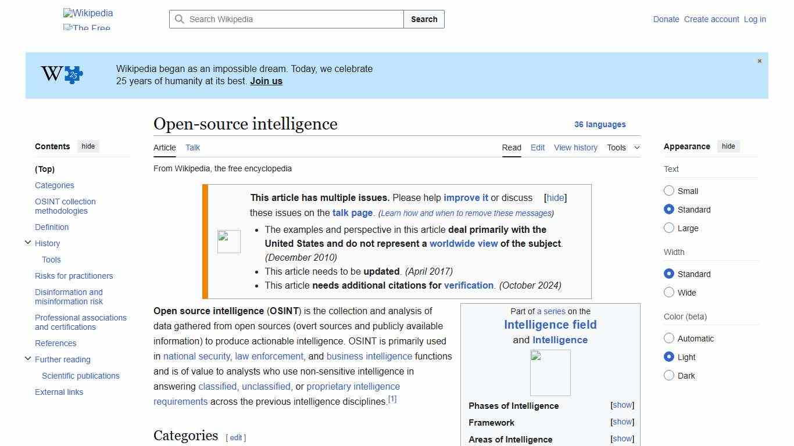Viewport: 794px width, 446px height.
Task: Click the Wikipedia 25th anniversary puzzle logo
Action: 60,74
